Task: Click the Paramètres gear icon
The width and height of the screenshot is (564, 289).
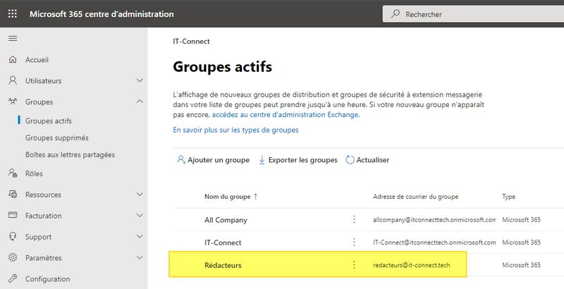Action: tap(13, 258)
